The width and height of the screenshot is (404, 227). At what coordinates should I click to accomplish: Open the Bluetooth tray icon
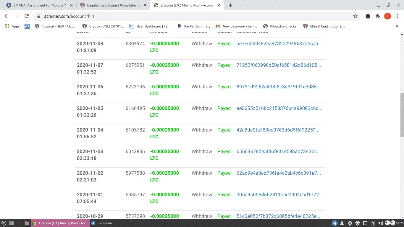(x=350, y=223)
